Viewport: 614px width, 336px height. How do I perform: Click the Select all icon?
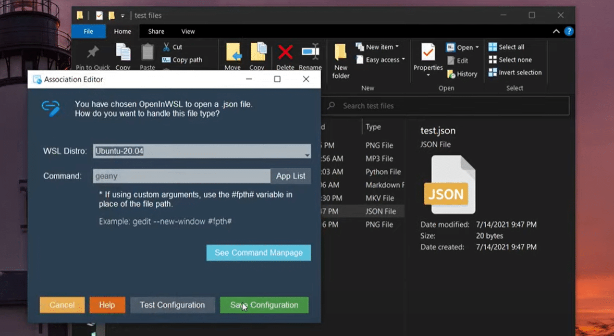click(x=493, y=47)
